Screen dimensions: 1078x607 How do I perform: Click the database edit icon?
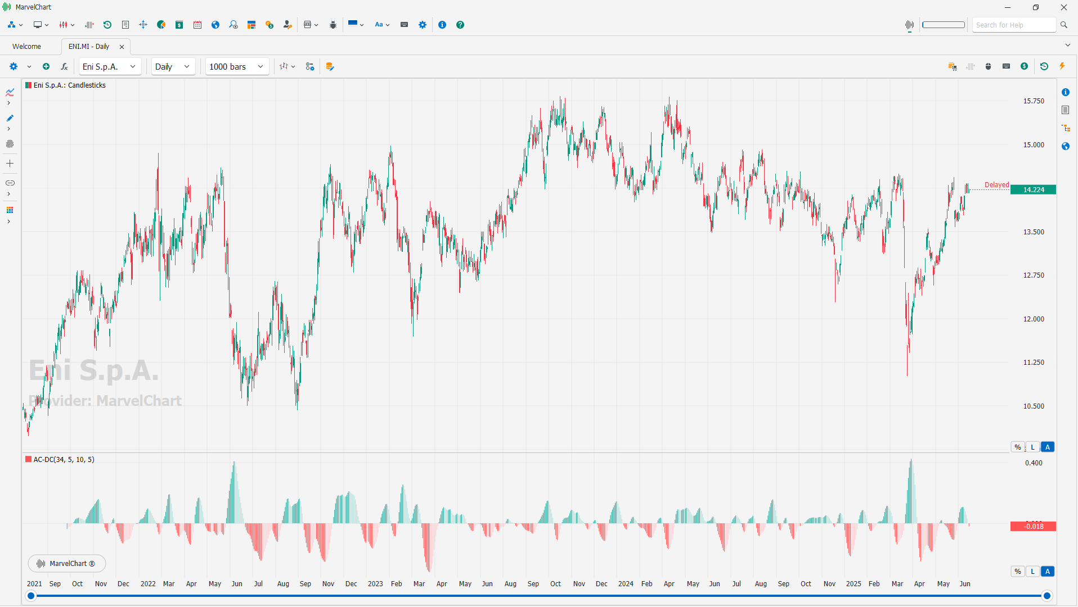coord(330,66)
